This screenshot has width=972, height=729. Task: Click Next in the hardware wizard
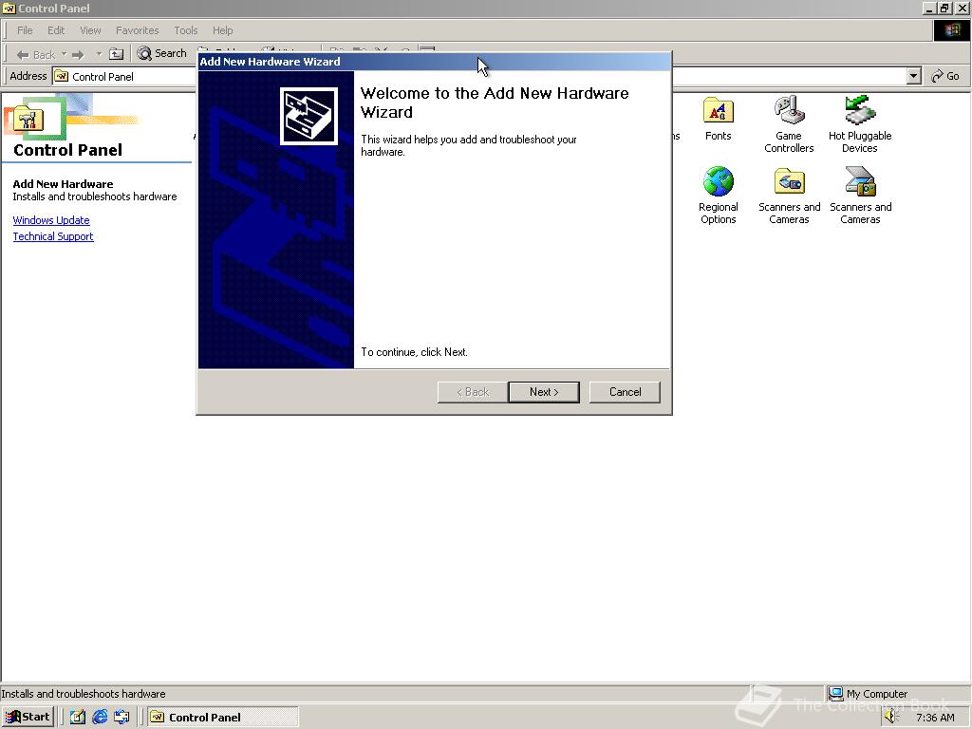click(x=544, y=392)
